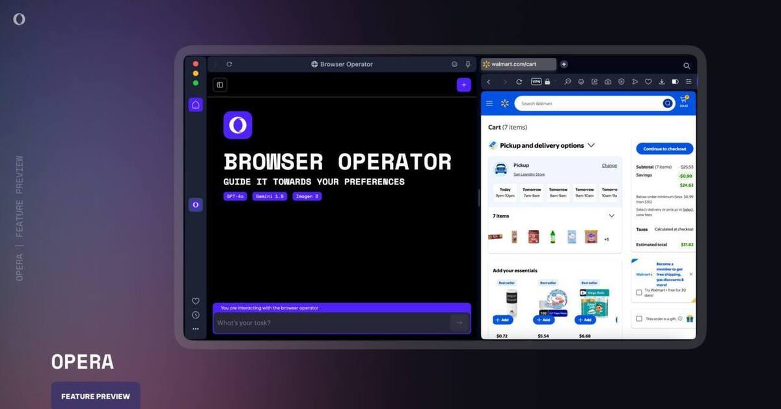The width and height of the screenshot is (781, 409).
Task: Click the Walmart spark logo
Action: pyautogui.click(x=504, y=104)
